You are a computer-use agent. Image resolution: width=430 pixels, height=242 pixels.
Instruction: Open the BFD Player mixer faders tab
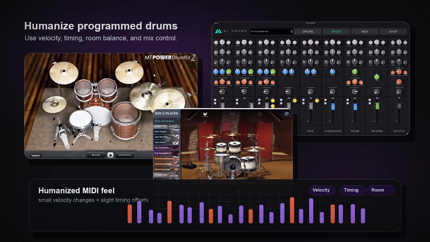pos(232,114)
